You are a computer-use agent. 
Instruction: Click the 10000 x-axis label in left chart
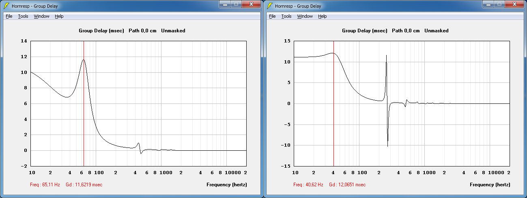point(233,173)
